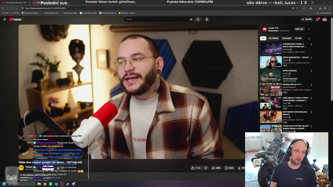333x187 pixels.
Task: Save the video with the Uložit button
Action: [x=229, y=168]
